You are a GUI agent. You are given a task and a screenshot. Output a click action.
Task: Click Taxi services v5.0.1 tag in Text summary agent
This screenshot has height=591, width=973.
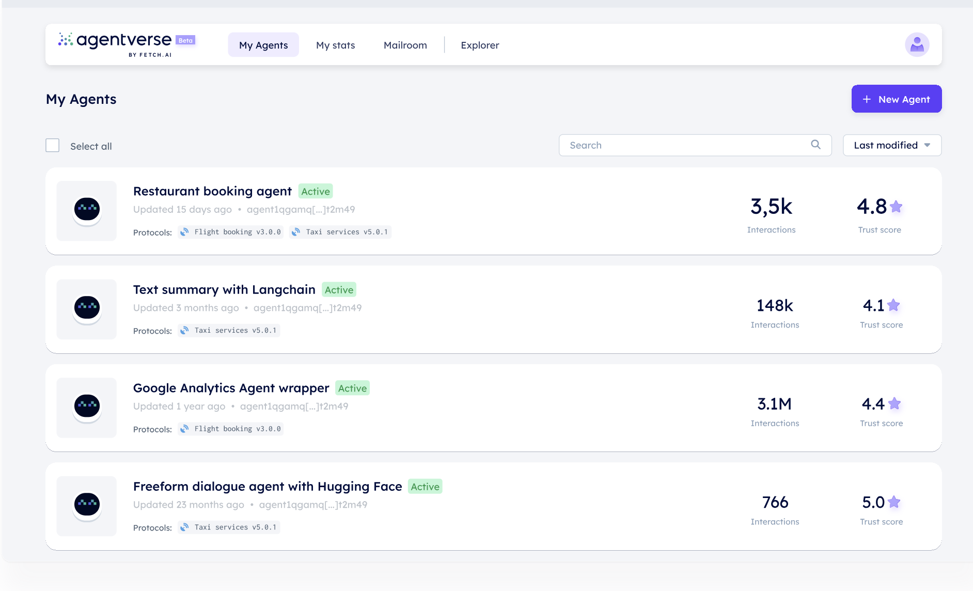click(229, 330)
